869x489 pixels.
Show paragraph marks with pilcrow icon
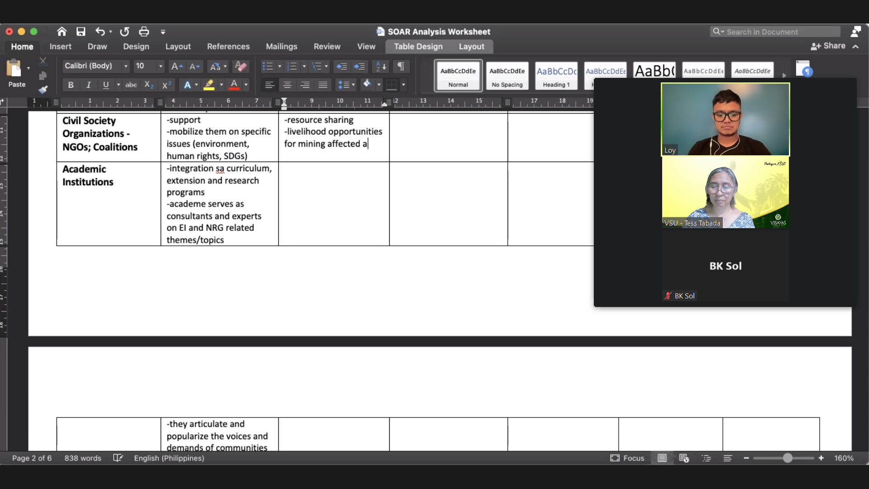coord(401,67)
